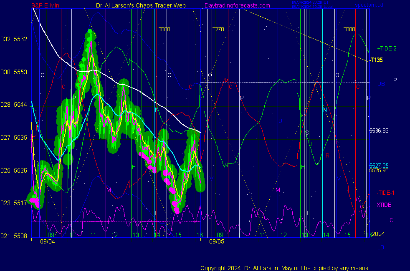This screenshot has width=410, height=271.
Task: Click the -T135 trend line label
Action: 376,60
